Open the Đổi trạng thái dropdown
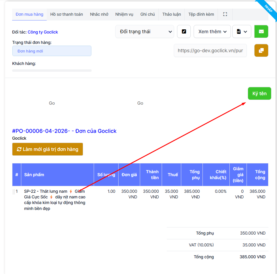The image size is (277, 274). 145,31
